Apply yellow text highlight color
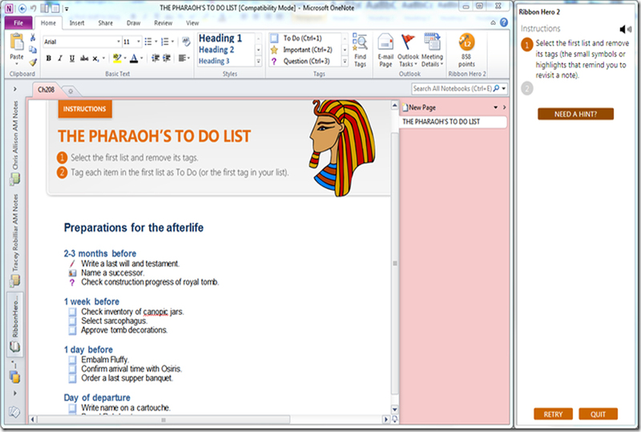Screen dimensions: 641x432 tap(117, 59)
